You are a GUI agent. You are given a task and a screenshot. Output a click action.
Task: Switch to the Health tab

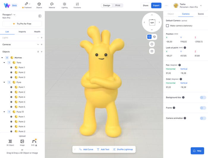click(37, 32)
